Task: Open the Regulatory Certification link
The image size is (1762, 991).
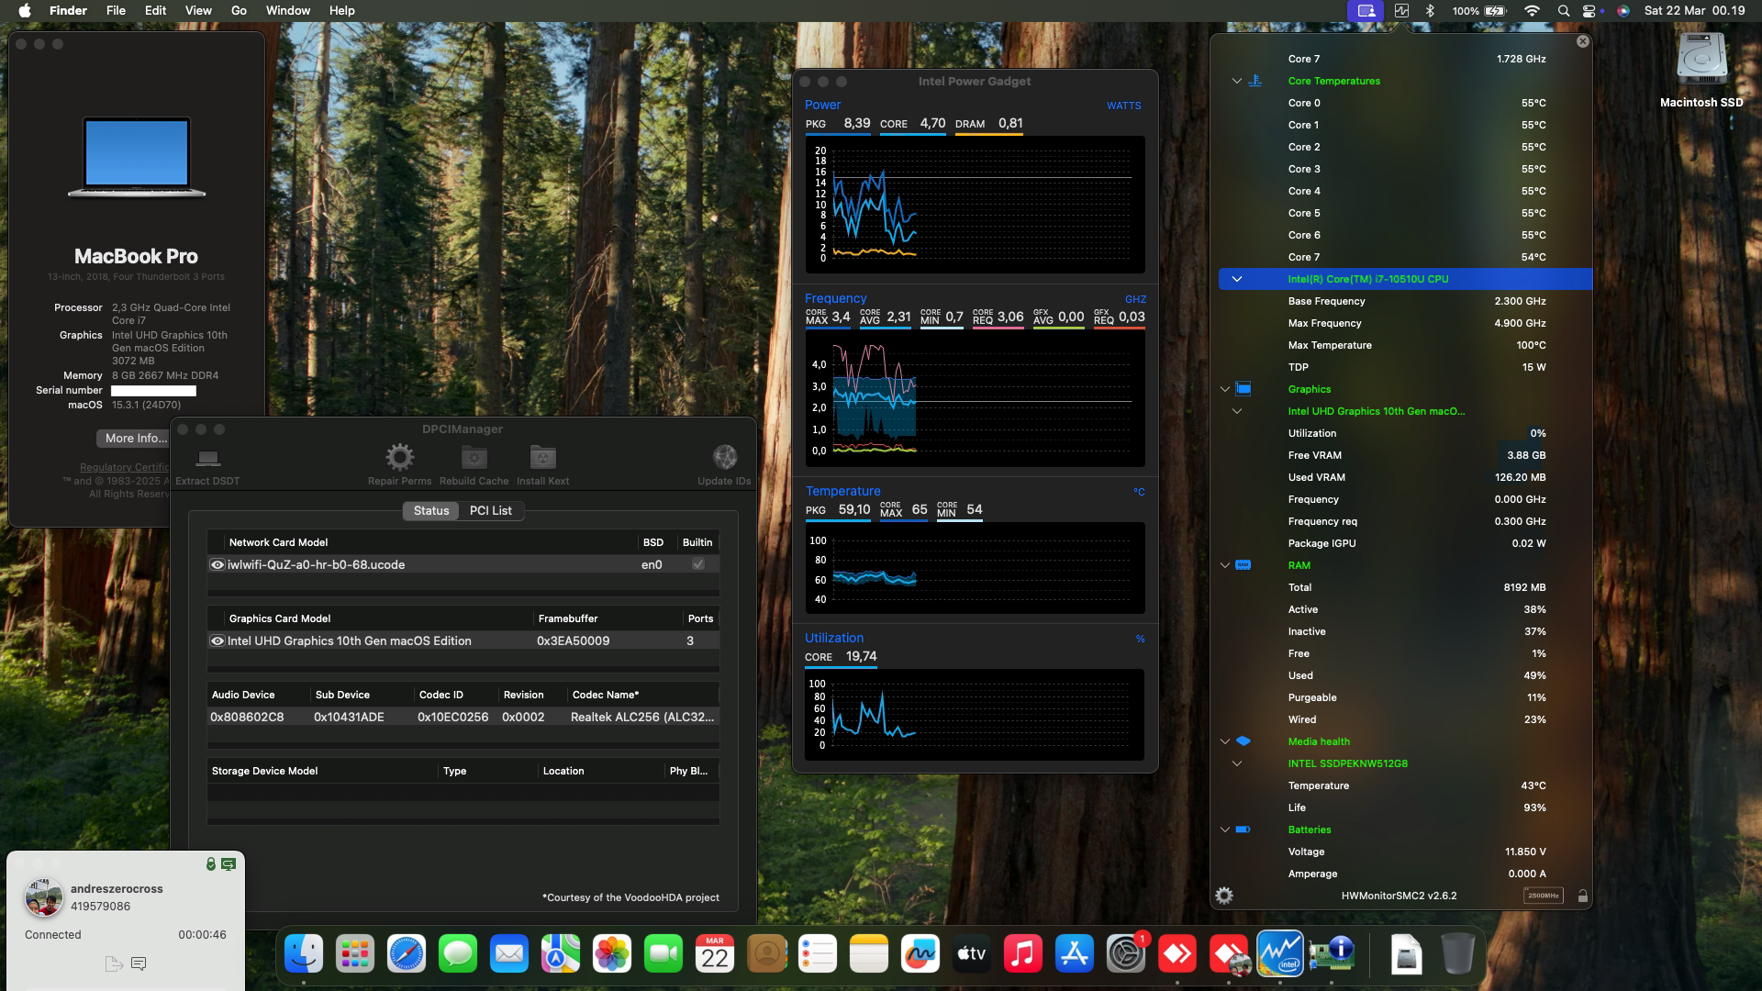Action: 124,467
